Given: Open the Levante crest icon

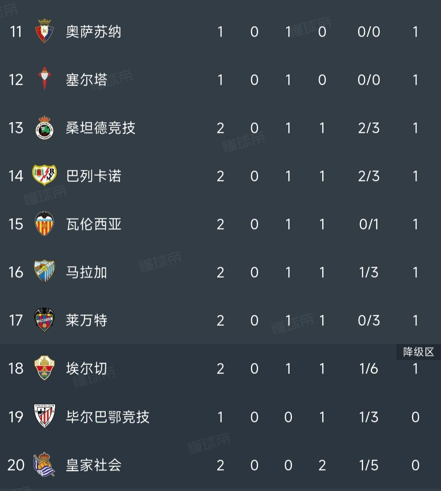Looking at the screenshot, I should tap(45, 320).
